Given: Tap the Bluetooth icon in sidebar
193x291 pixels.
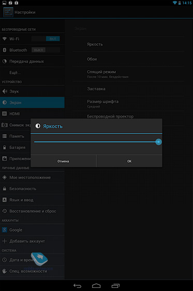Looking at the screenshot, I should click(5, 50).
